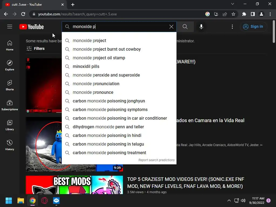Select suggestion "monoxide project oil stamp"
Screen dimensions: 276x207
119,58
